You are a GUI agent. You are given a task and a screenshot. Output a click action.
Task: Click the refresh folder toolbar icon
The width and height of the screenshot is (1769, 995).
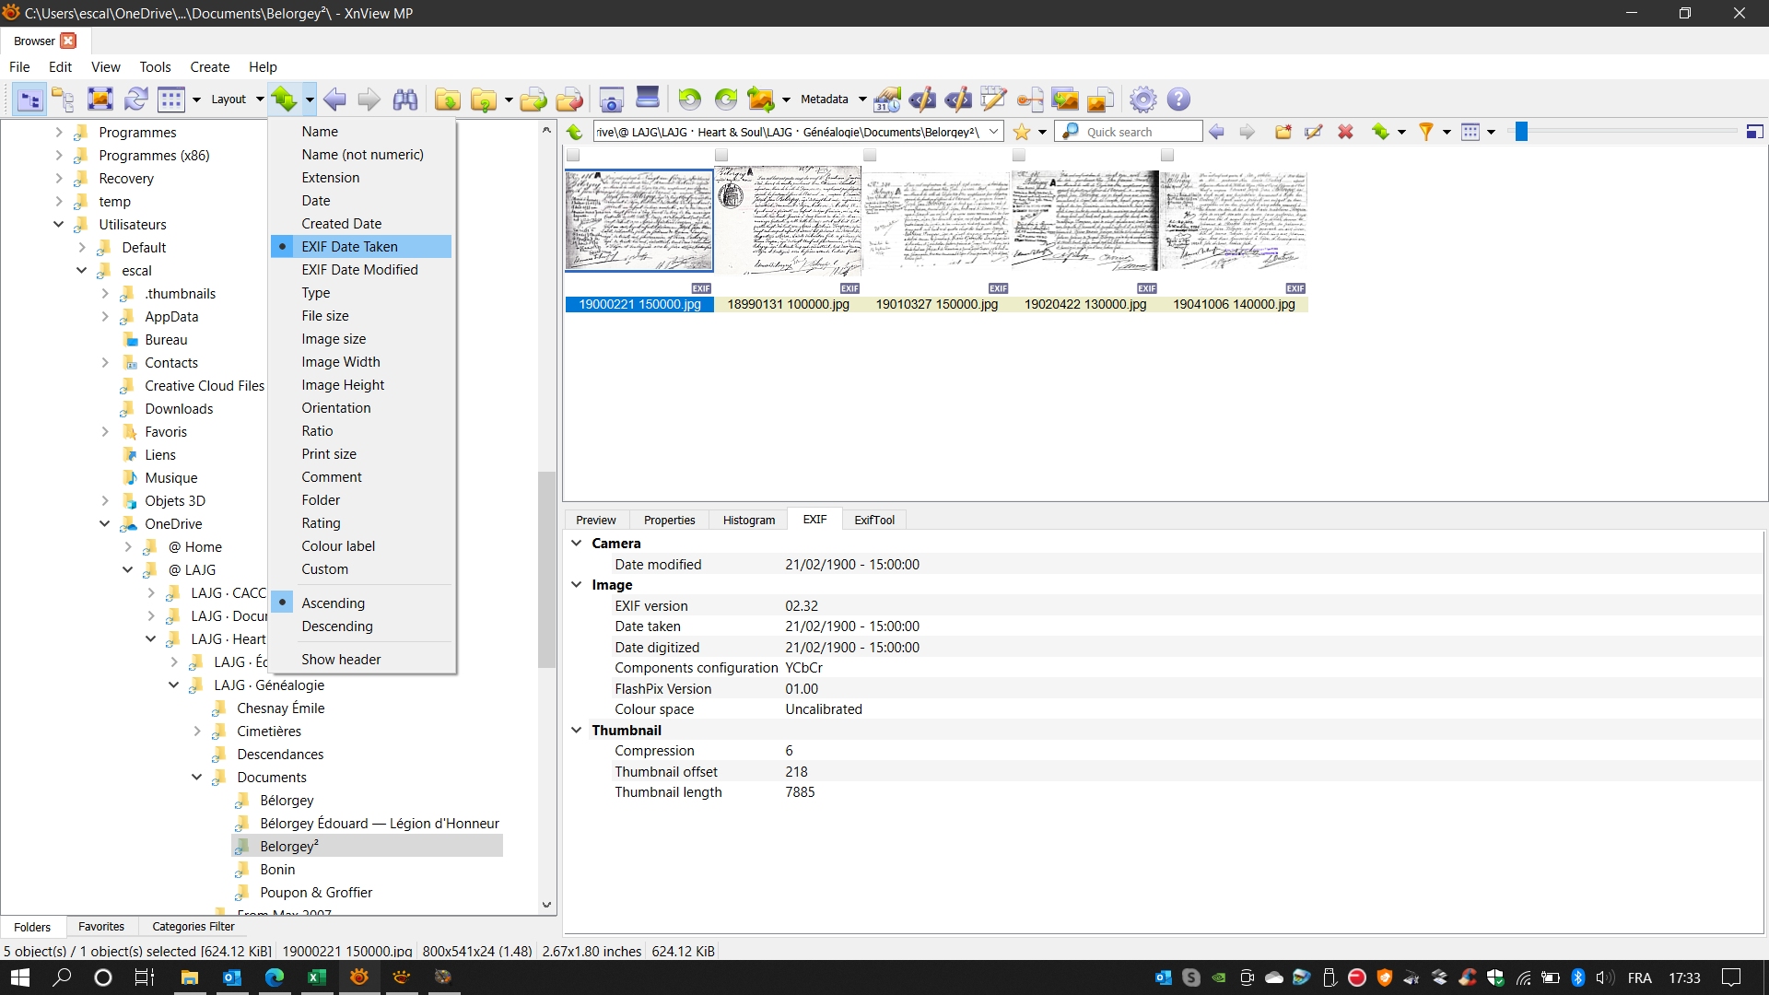pyautogui.click(x=136, y=99)
